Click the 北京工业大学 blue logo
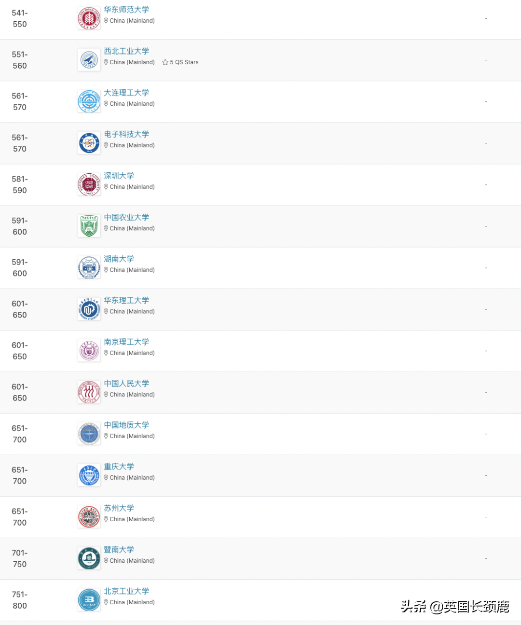 coord(89,600)
